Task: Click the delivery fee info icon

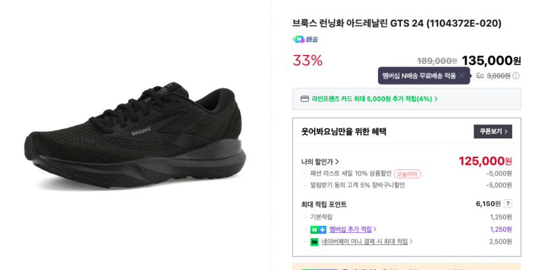Action: (x=516, y=76)
